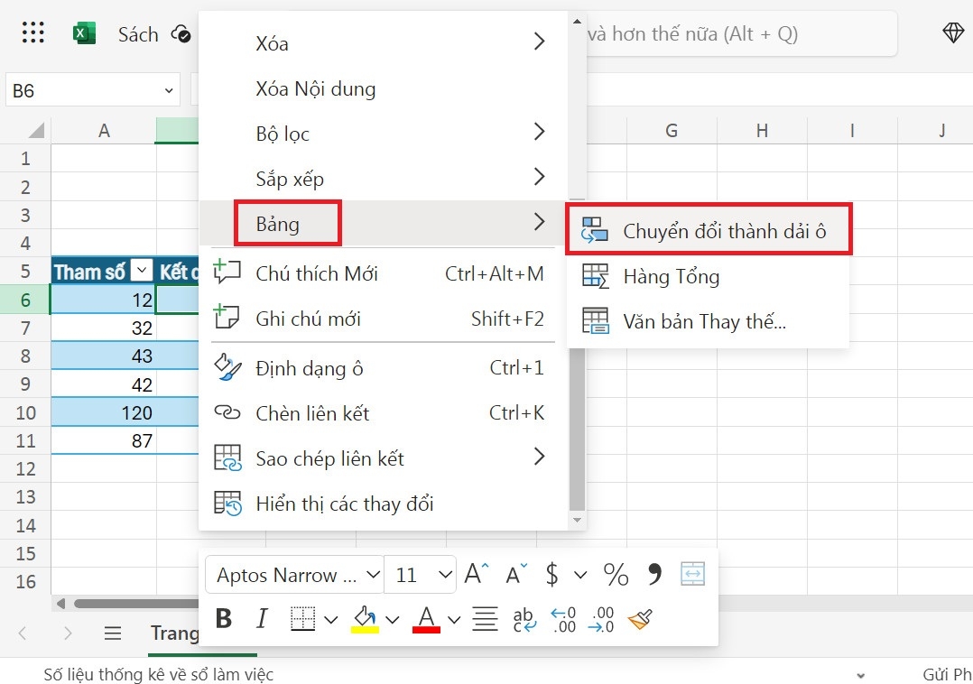Image resolution: width=973 pixels, height=684 pixels.
Task: Toggle bold in mini toolbar
Action: coord(224,618)
